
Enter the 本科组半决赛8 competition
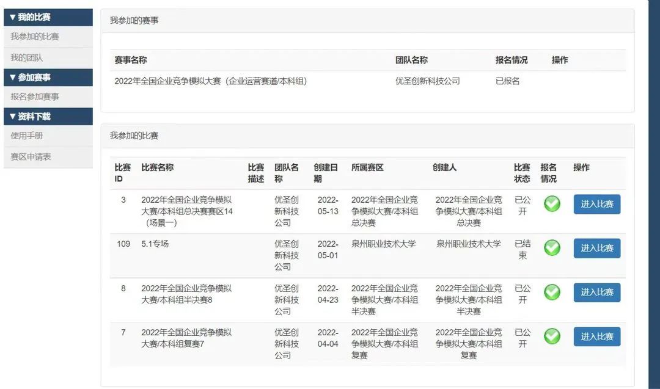596,292
